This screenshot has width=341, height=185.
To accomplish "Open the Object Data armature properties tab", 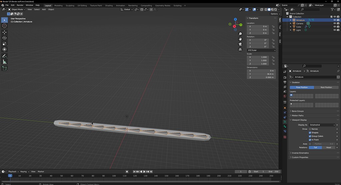I will click(285, 122).
